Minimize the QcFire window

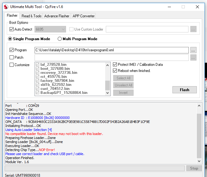[169, 7]
